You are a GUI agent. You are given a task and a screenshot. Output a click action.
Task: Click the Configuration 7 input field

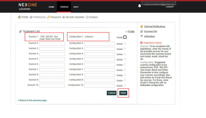99,70
